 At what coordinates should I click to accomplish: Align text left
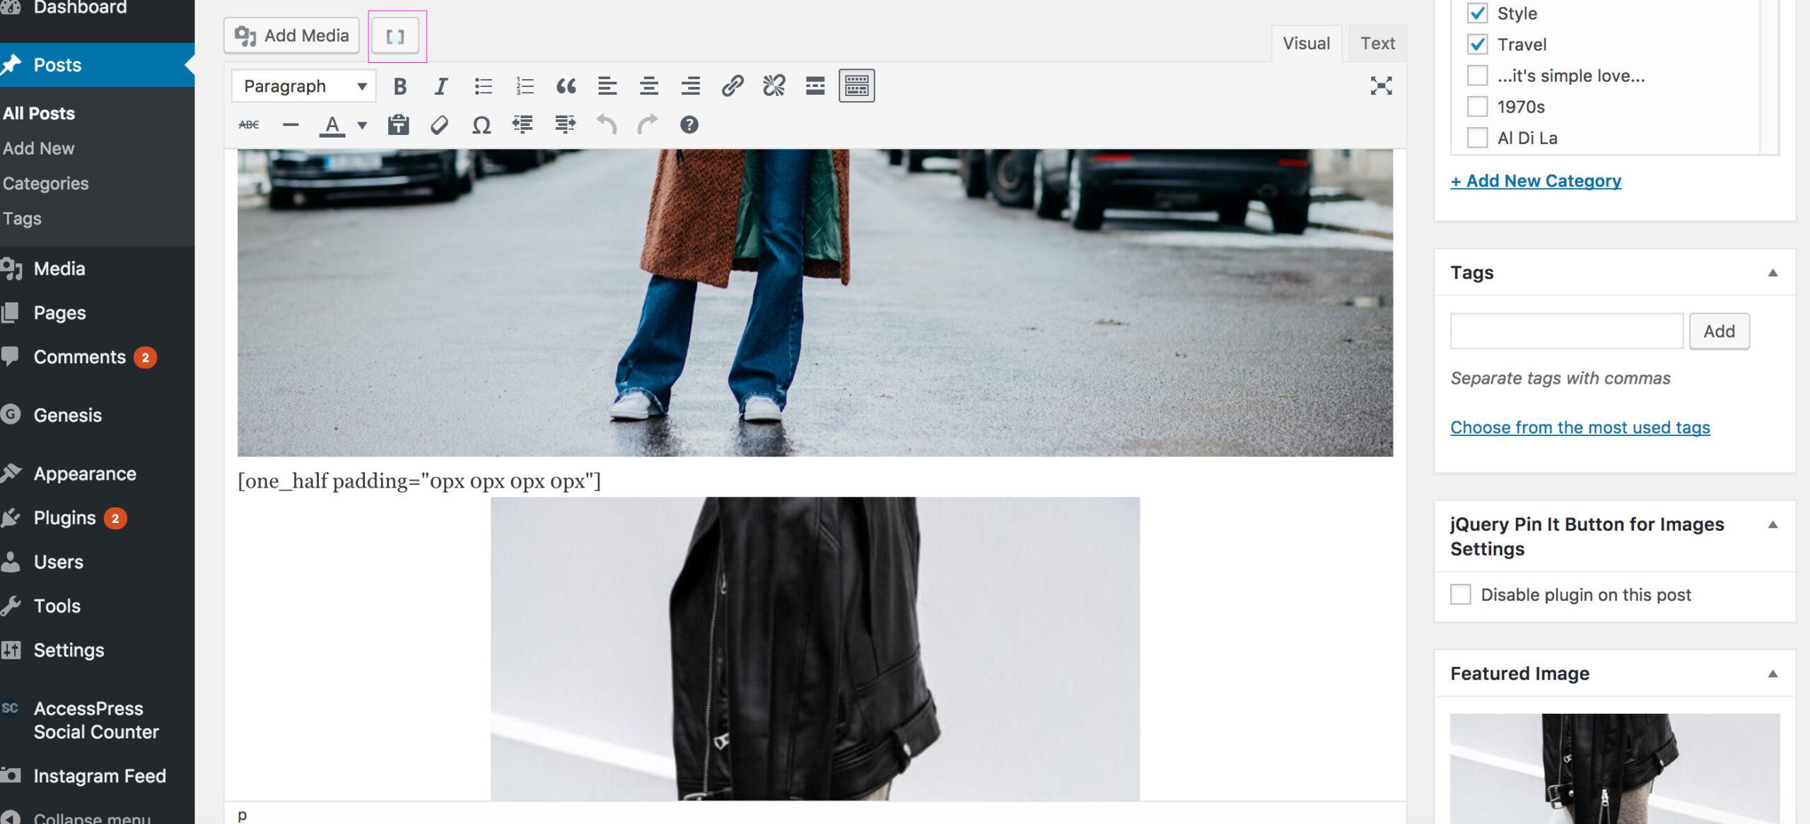click(607, 86)
